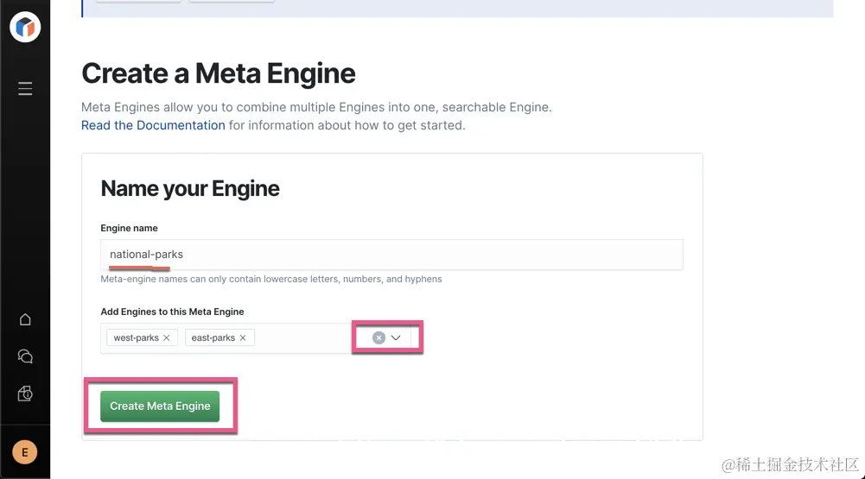
Task: Click inside the Add Engines combo box
Action: (x=302, y=338)
